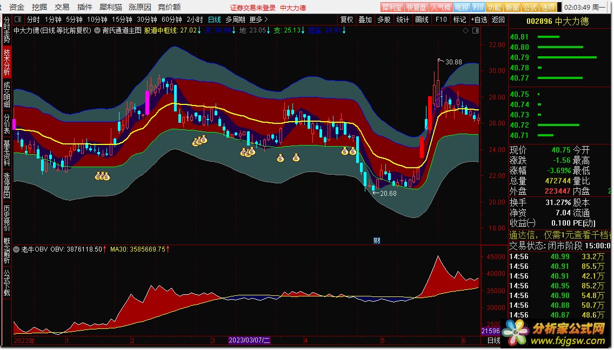
Task: Open the 人气榜 ranking button
Action: coord(440,8)
